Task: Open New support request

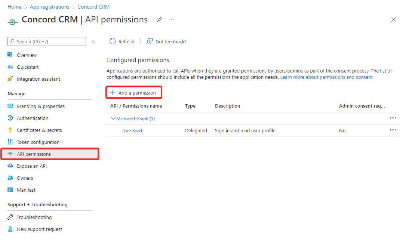Action: [x=39, y=229]
